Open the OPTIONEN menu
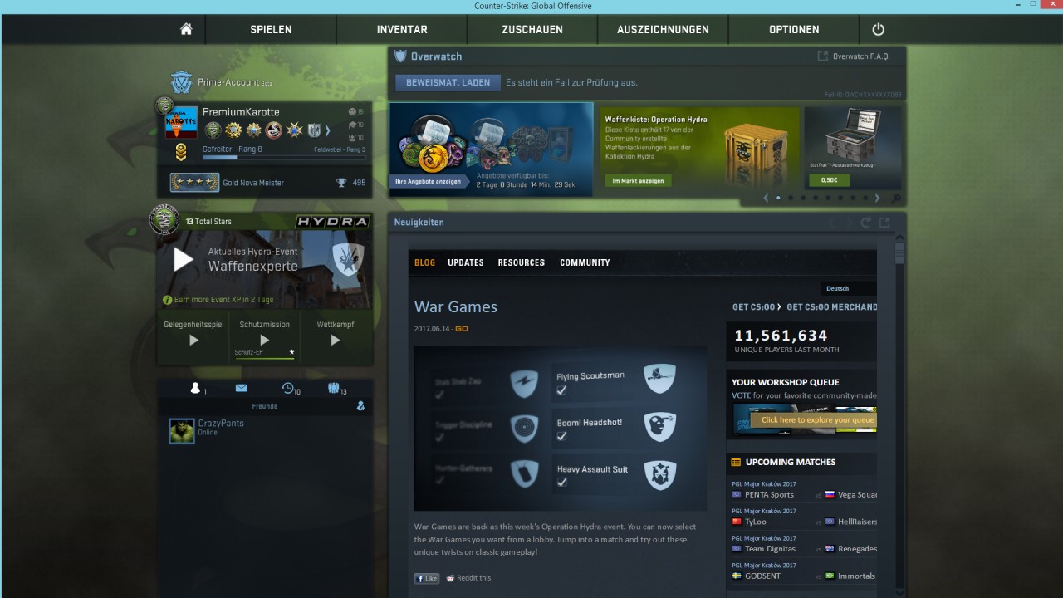 [794, 29]
